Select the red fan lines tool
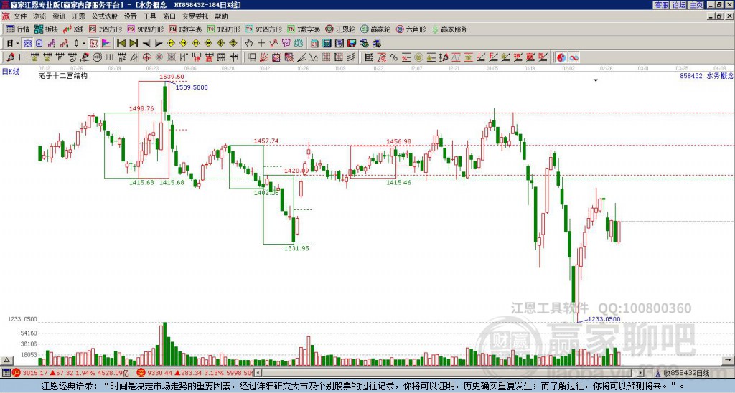735x393 pixels. tap(264, 57)
